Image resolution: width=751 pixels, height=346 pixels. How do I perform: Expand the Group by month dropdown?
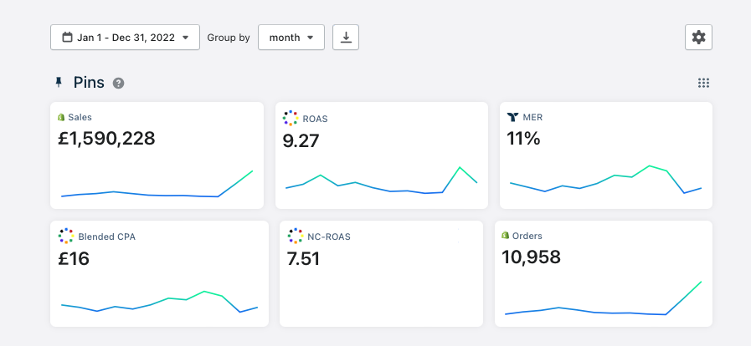pos(291,38)
